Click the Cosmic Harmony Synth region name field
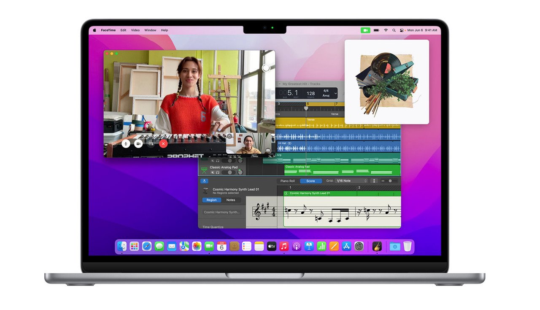This screenshot has height=310, width=540. pos(222,212)
